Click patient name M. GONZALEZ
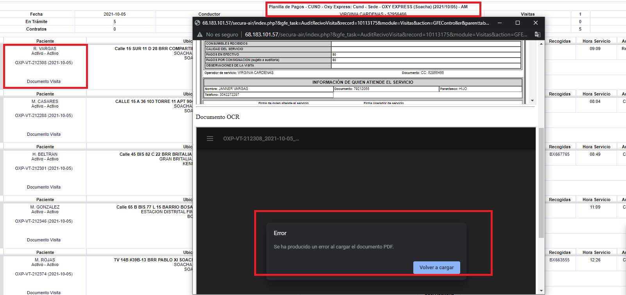 [x=45, y=207]
